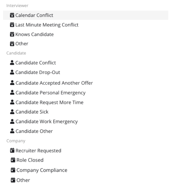The width and height of the screenshot is (172, 190).
Task: Choose the Other option under Interviewer
Action: (x=86, y=44)
